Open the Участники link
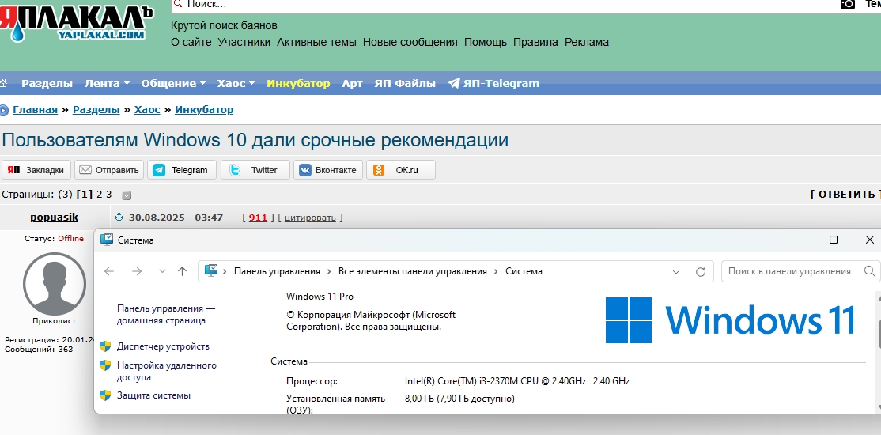881x435 pixels. click(244, 42)
